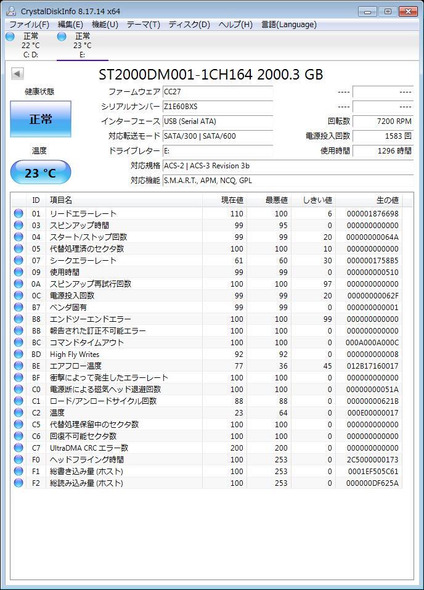Click status circle for ID 0A row
The image size is (424, 590).
coord(18,284)
